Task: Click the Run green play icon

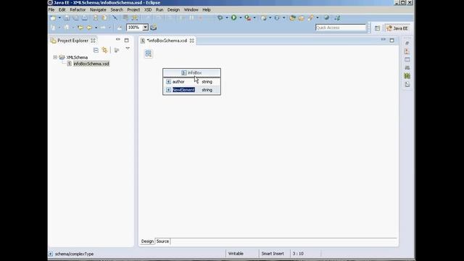Action: pyautogui.click(x=233, y=17)
